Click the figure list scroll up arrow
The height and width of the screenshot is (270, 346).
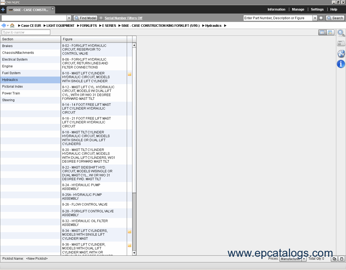click(134, 45)
